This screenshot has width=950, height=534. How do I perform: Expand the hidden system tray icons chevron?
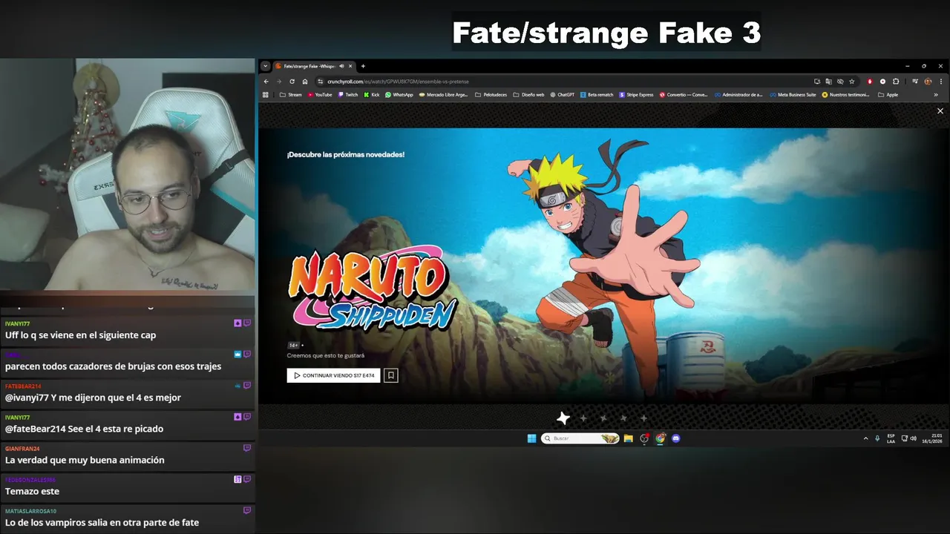(865, 438)
